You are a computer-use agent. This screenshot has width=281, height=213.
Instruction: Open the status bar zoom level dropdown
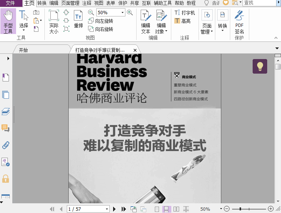tap(221, 209)
